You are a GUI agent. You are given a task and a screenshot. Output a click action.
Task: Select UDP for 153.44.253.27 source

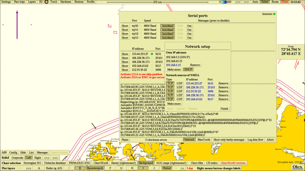180,84
